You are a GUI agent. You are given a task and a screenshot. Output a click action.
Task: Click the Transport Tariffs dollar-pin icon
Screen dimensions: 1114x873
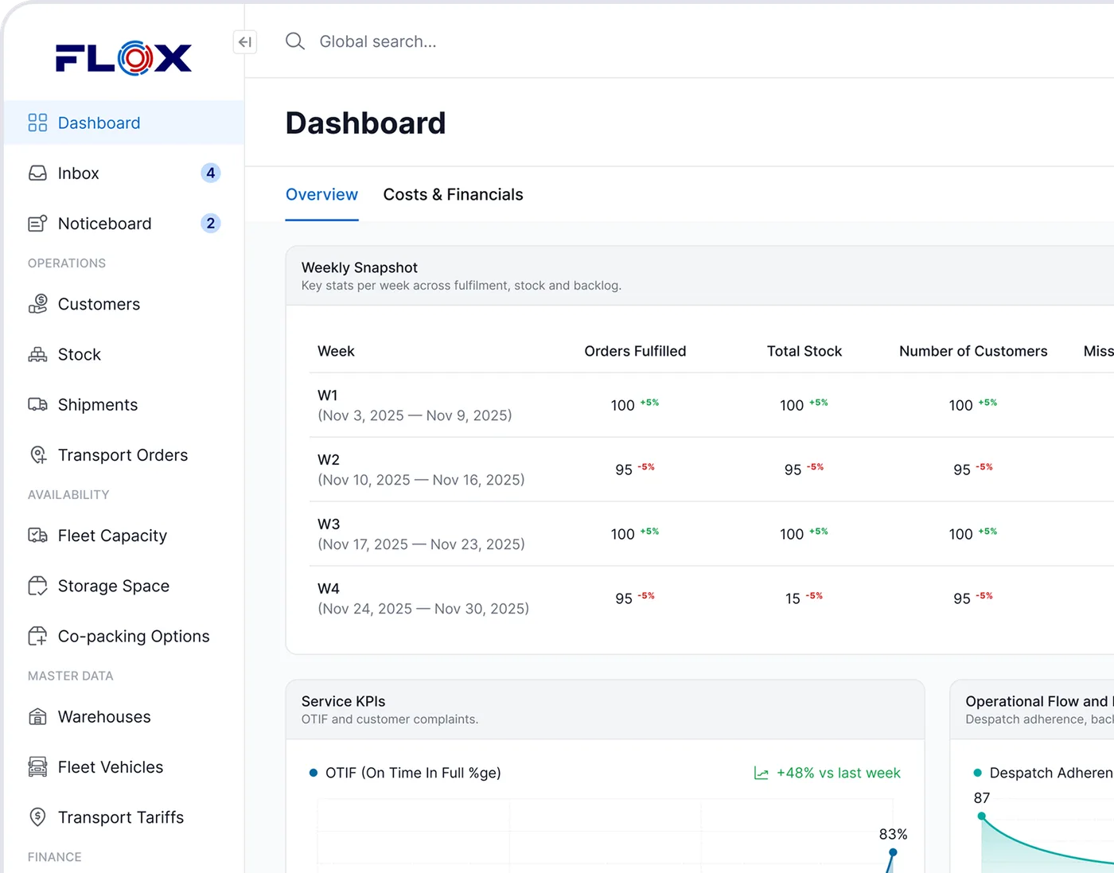[x=37, y=817]
